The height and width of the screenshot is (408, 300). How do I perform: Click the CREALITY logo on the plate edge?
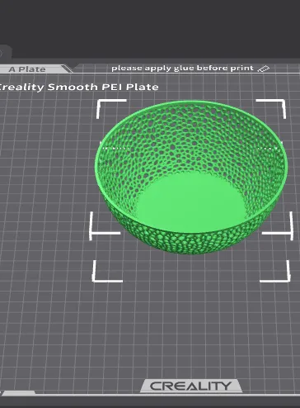(191, 386)
